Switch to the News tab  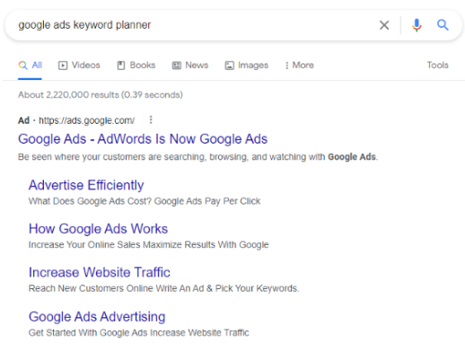pos(190,66)
